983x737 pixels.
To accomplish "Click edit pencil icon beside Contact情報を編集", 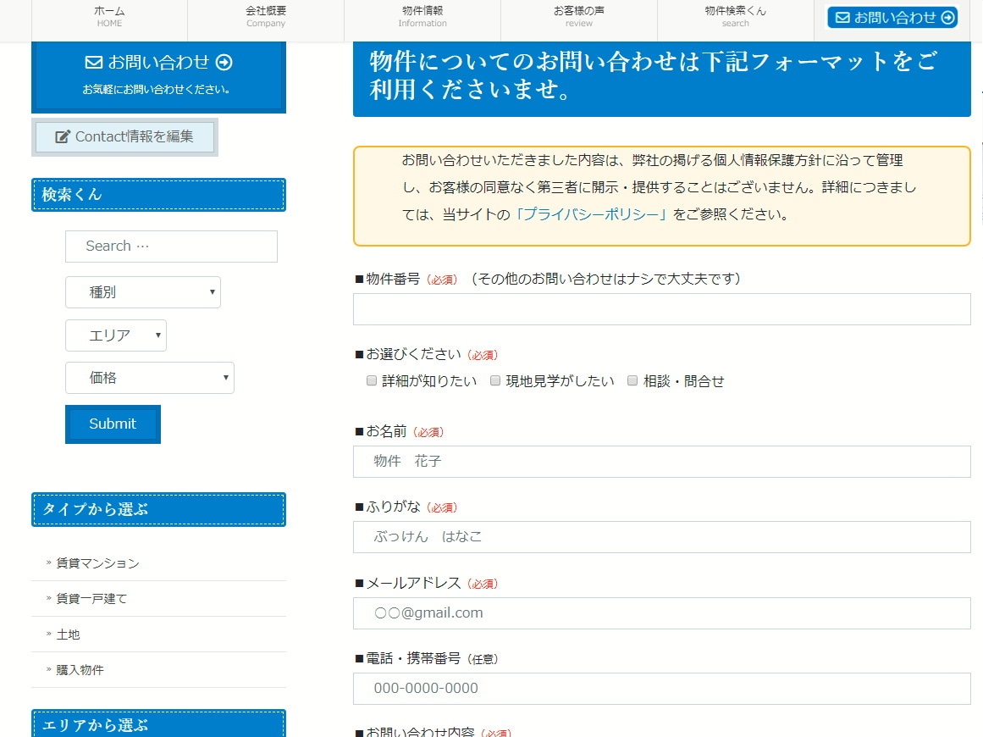I will coord(62,136).
